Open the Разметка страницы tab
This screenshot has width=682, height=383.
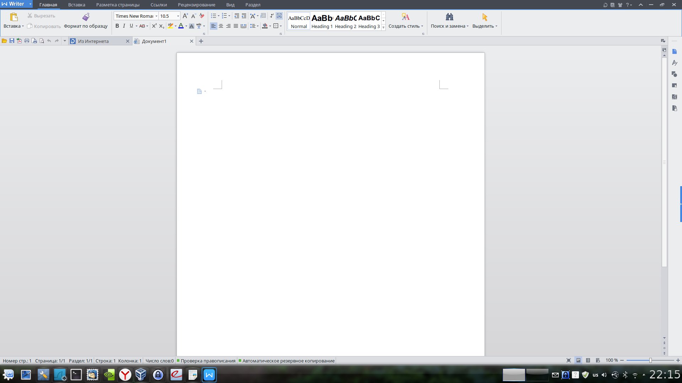point(118,5)
